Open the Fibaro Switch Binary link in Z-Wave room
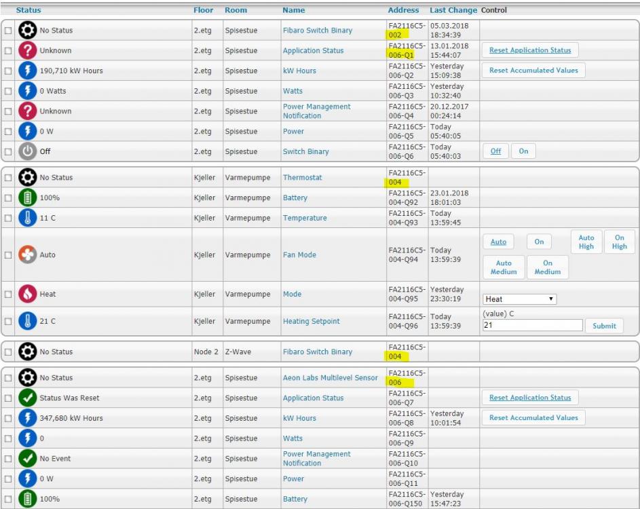 317,352
